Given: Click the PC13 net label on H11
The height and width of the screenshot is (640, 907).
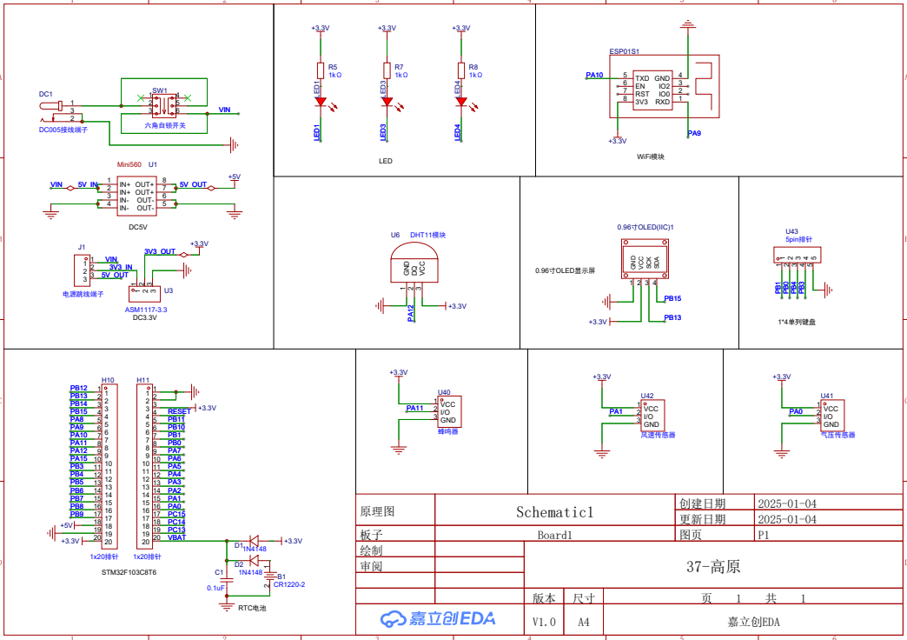Looking at the screenshot, I should point(176,530).
